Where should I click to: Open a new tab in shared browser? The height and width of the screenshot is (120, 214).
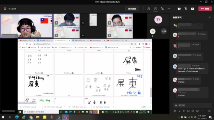126,40
